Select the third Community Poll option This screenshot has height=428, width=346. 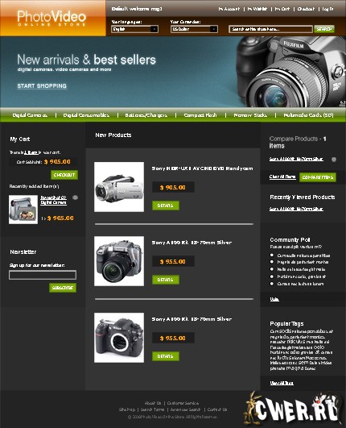(272, 269)
